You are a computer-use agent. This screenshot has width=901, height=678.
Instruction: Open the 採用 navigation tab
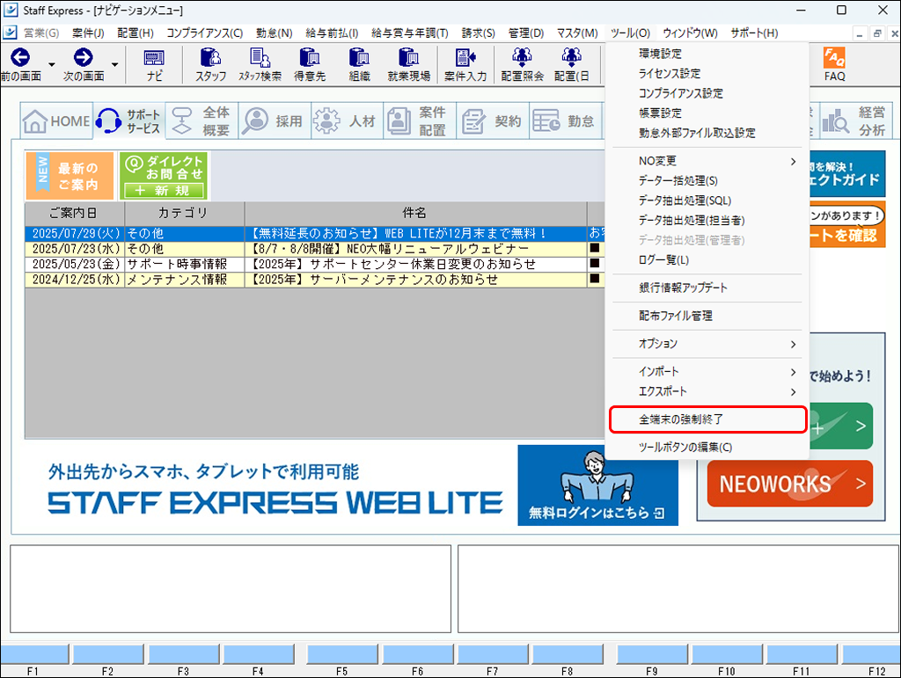coord(275,121)
